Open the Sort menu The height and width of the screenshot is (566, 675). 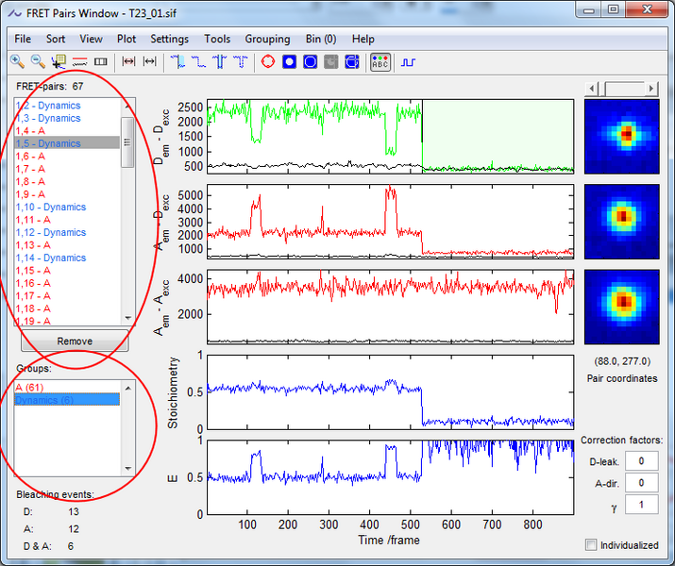56,39
